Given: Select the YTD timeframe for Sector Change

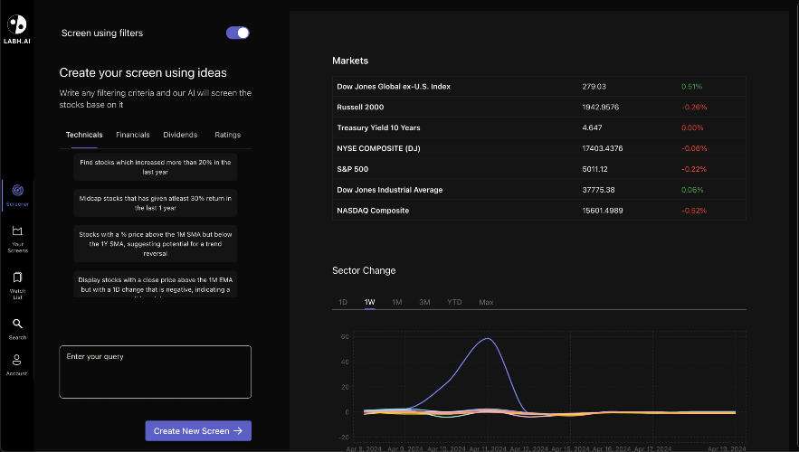Looking at the screenshot, I should coord(454,302).
